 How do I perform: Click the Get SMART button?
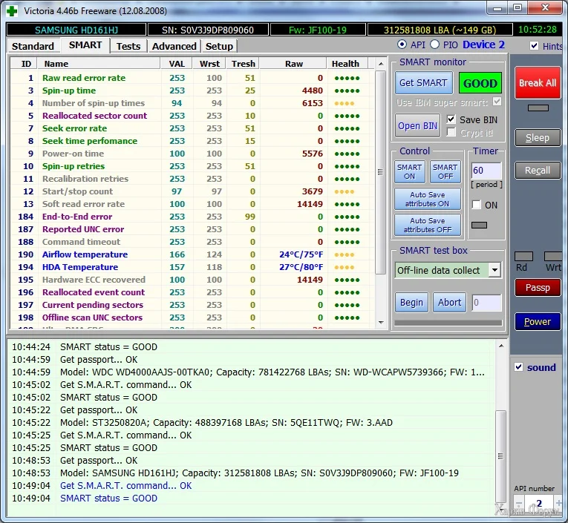pyautogui.click(x=423, y=83)
